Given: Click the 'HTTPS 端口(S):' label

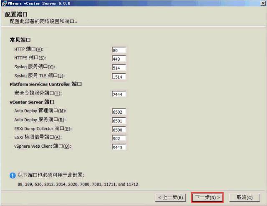Looking at the screenshot, I should (30, 58).
